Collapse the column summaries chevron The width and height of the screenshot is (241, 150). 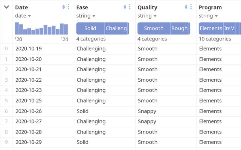tap(6, 7)
